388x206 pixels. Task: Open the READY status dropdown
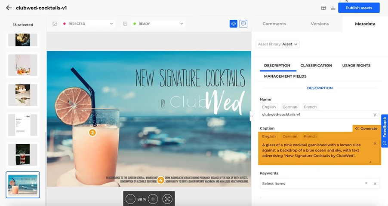(158, 24)
